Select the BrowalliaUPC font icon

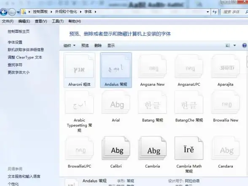coord(79,148)
